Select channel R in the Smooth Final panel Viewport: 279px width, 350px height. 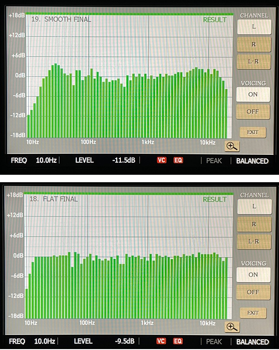click(x=253, y=44)
